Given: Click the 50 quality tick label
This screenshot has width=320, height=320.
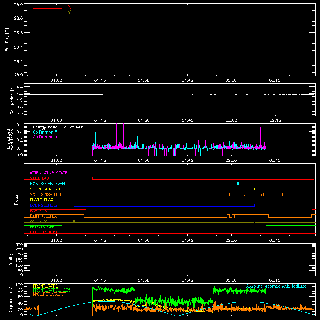Looking at the screenshot, I should (20, 271).
